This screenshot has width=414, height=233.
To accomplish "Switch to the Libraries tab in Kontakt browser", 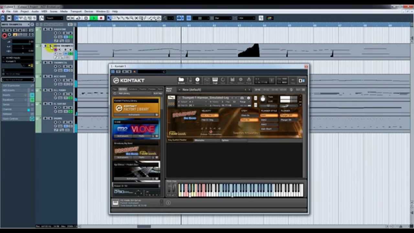I will coord(123,89).
